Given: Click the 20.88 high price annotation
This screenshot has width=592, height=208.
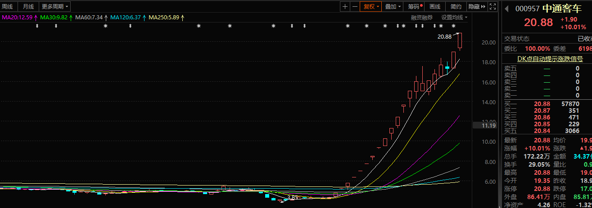Looking at the screenshot, I should pos(444,37).
